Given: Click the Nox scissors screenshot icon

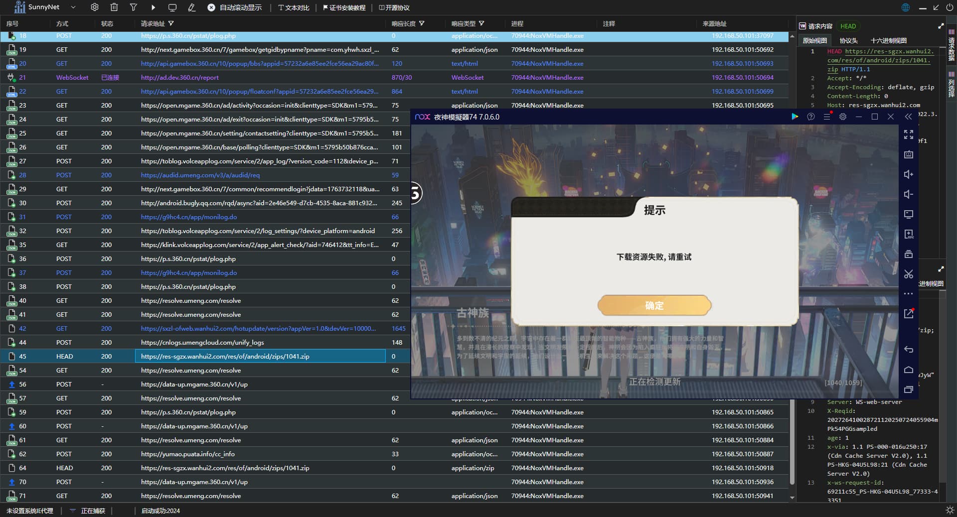Looking at the screenshot, I should click(x=908, y=274).
